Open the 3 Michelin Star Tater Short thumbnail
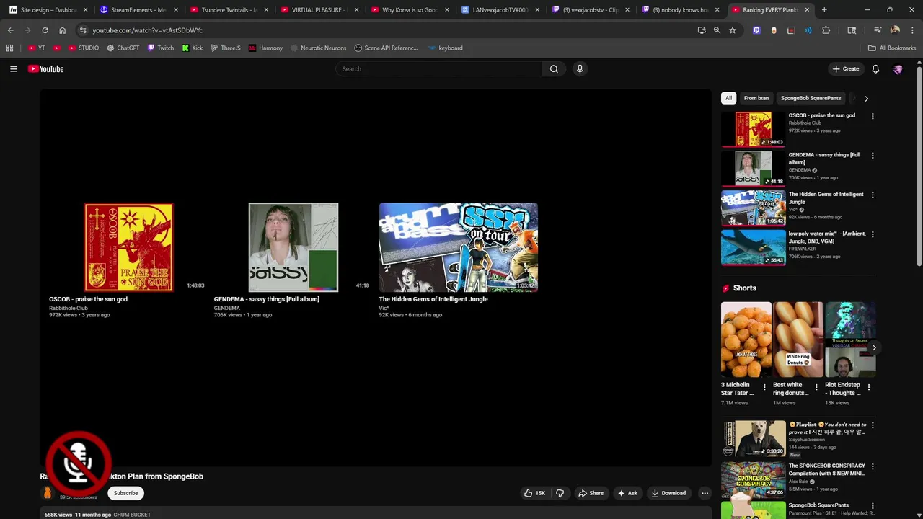Image resolution: width=923 pixels, height=519 pixels. pos(746,340)
